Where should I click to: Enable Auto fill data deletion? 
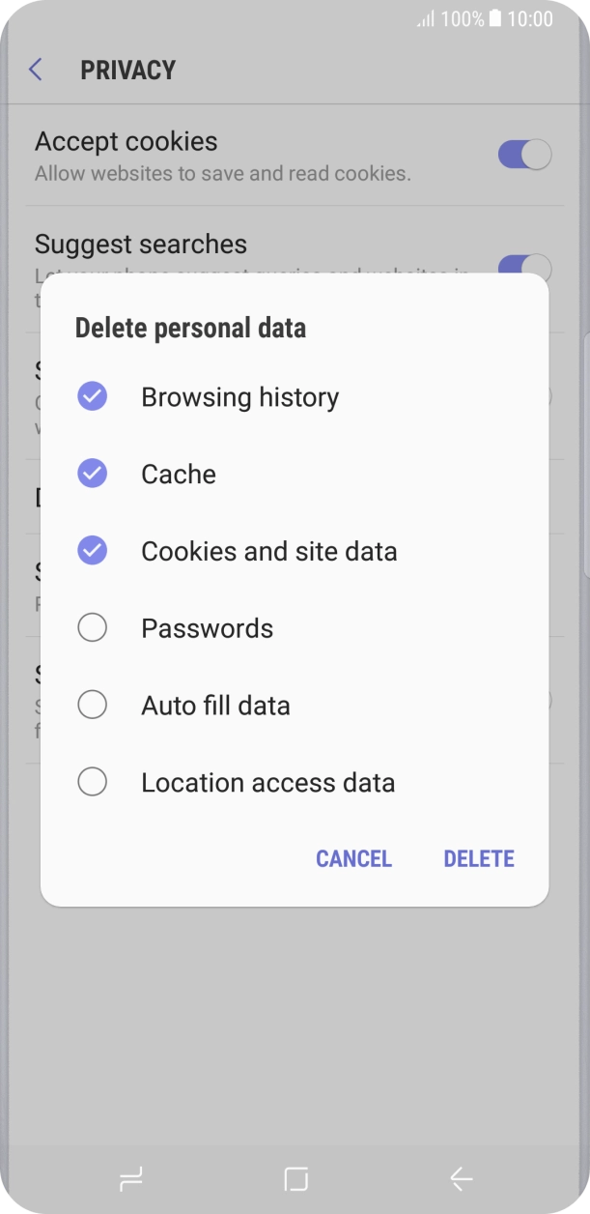(x=92, y=704)
